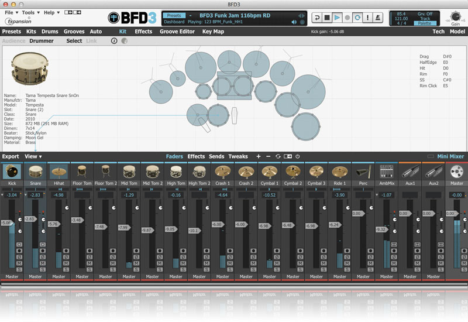Mute the Kick channel
This screenshot has height=322, width=468.
pyautogui.click(x=19, y=262)
